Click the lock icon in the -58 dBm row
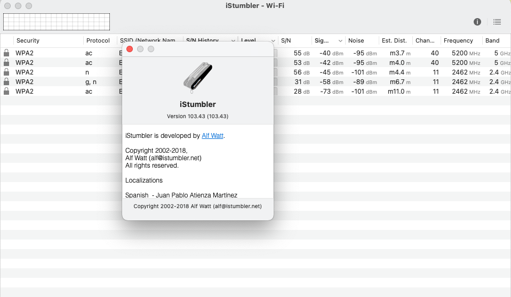 (6, 81)
